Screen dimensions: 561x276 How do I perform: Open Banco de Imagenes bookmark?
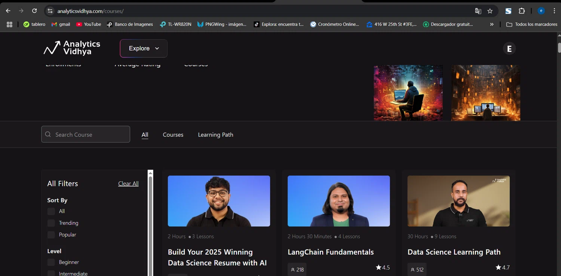130,24
